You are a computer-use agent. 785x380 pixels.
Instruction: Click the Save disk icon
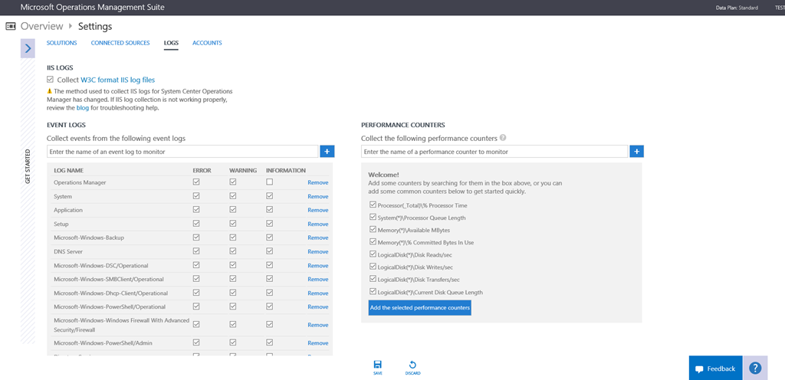click(377, 365)
